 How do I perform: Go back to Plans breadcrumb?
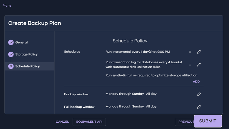point(7,6)
